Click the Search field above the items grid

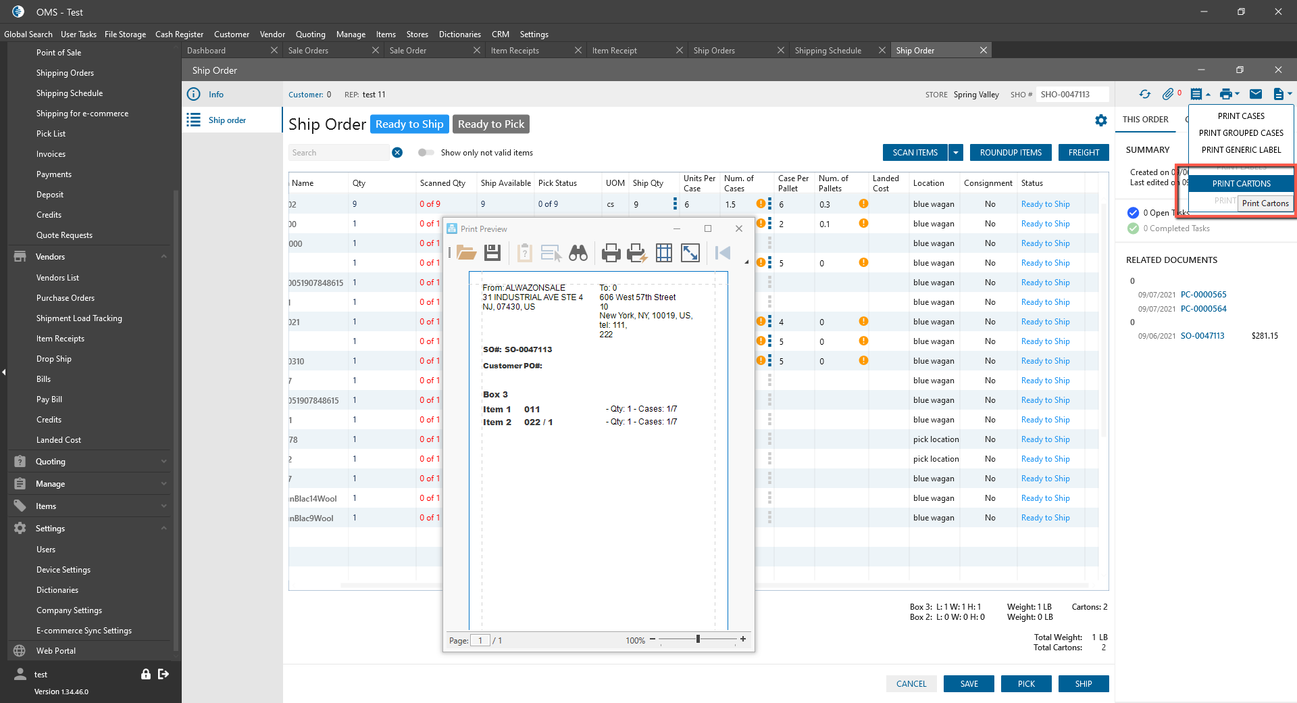(339, 153)
